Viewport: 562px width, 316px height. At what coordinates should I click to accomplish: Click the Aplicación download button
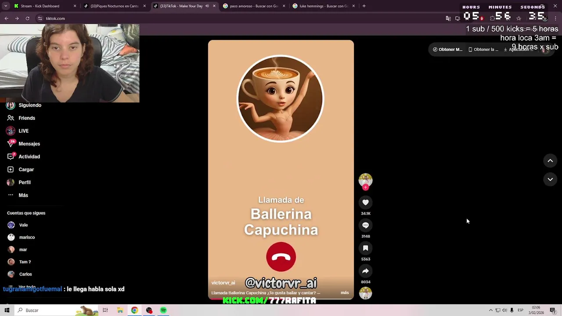coord(518,49)
